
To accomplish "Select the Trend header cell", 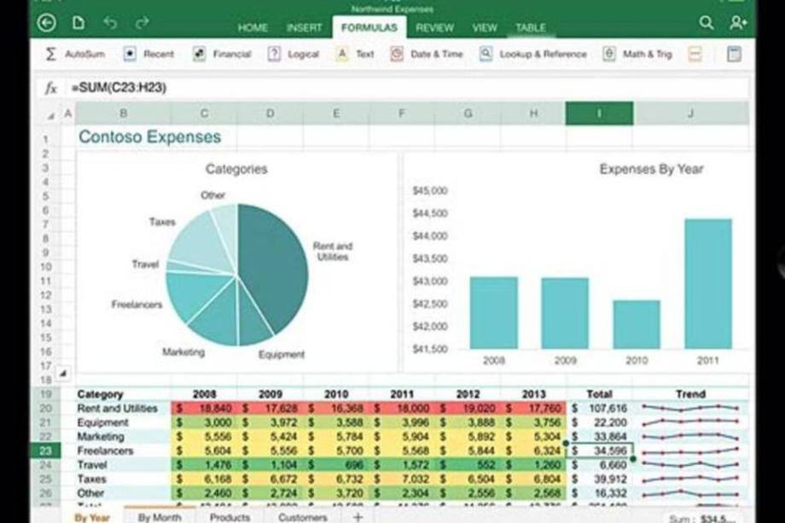I will click(691, 394).
